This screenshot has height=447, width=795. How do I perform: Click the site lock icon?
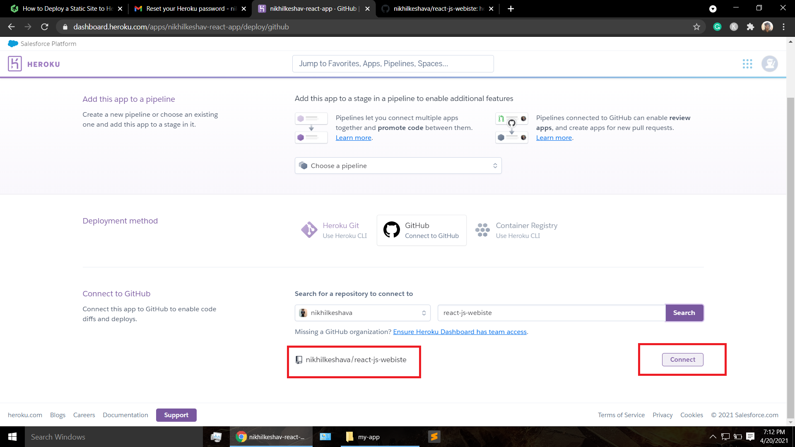pos(65,27)
